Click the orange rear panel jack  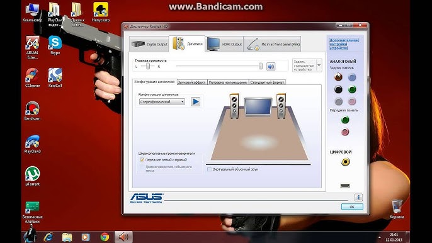pos(338,77)
